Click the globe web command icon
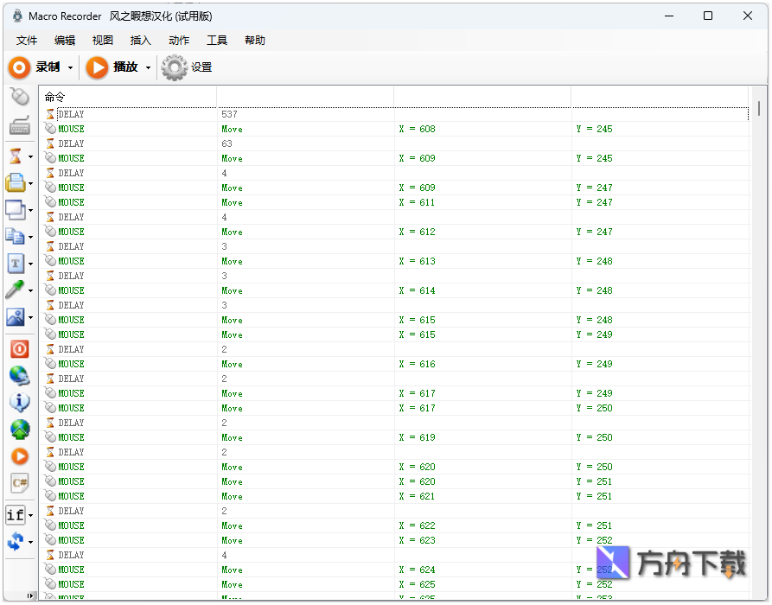The height and width of the screenshot is (605, 772). pos(19,376)
